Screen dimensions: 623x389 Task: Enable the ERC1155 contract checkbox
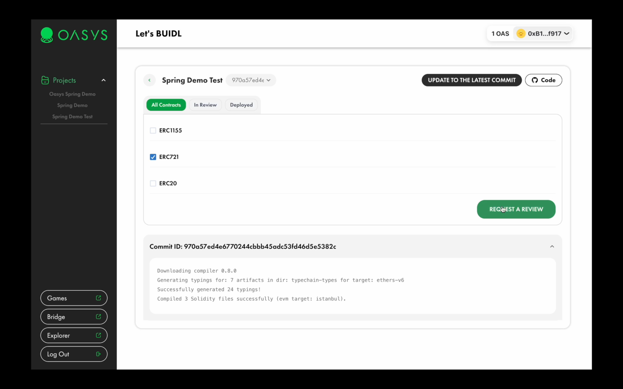tap(153, 130)
